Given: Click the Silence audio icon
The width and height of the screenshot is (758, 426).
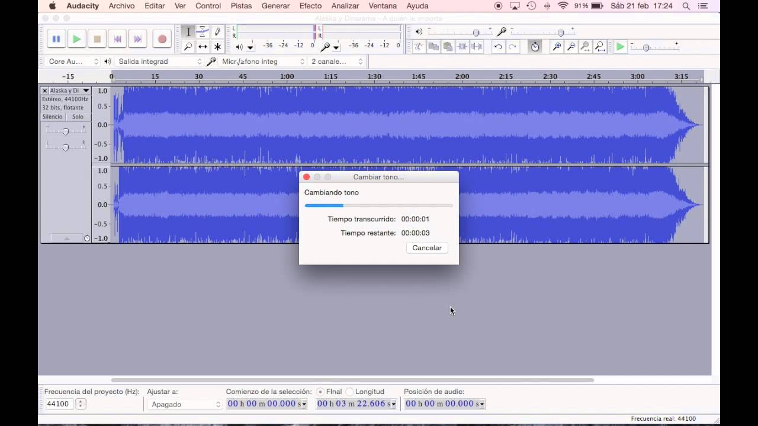Looking at the screenshot, I should click(x=477, y=46).
